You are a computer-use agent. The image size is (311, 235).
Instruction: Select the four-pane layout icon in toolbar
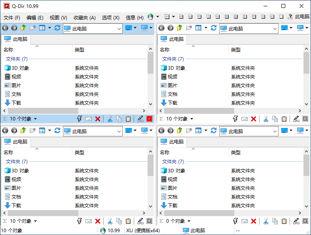point(181,17)
